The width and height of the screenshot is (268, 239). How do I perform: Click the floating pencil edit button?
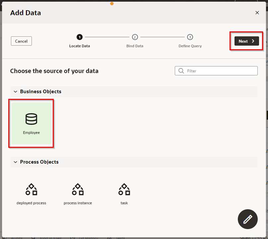click(x=247, y=219)
